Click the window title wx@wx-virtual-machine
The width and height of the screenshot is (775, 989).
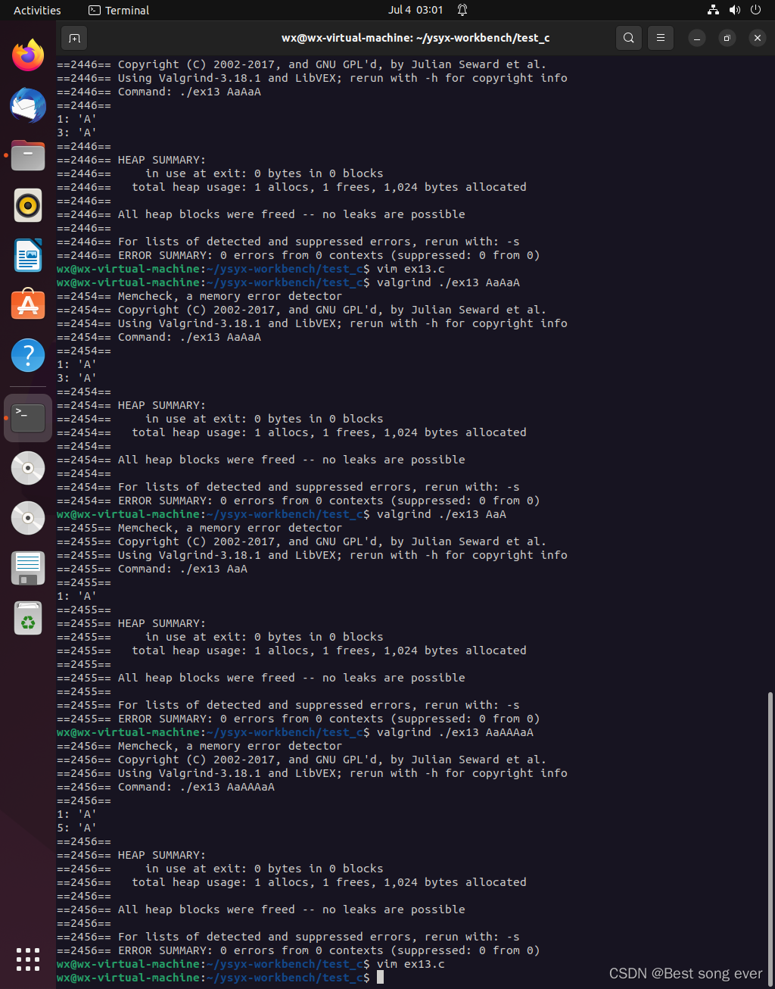coord(416,38)
